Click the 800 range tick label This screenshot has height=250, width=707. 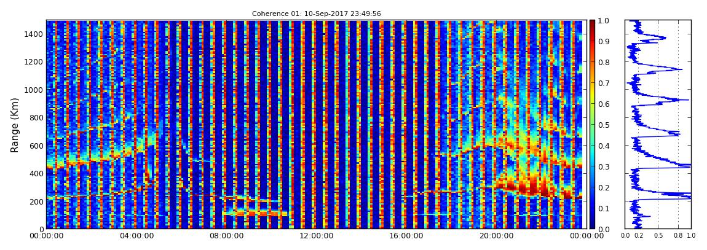(x=36, y=118)
